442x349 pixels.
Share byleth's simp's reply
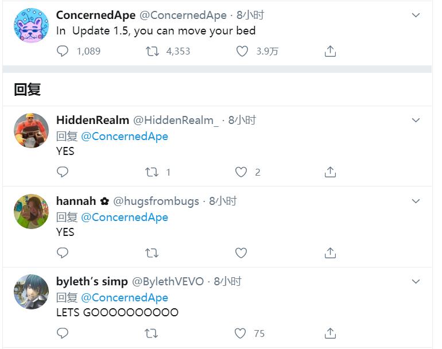pos(330,333)
